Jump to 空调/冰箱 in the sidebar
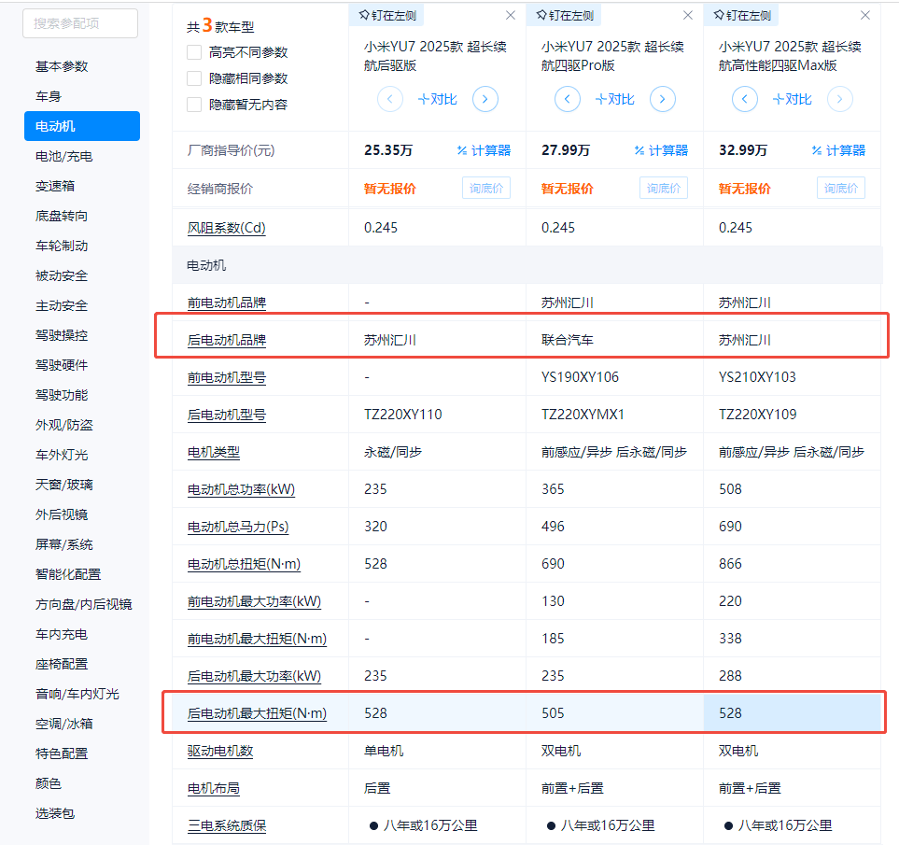Image resolution: width=899 pixels, height=845 pixels. (x=63, y=724)
